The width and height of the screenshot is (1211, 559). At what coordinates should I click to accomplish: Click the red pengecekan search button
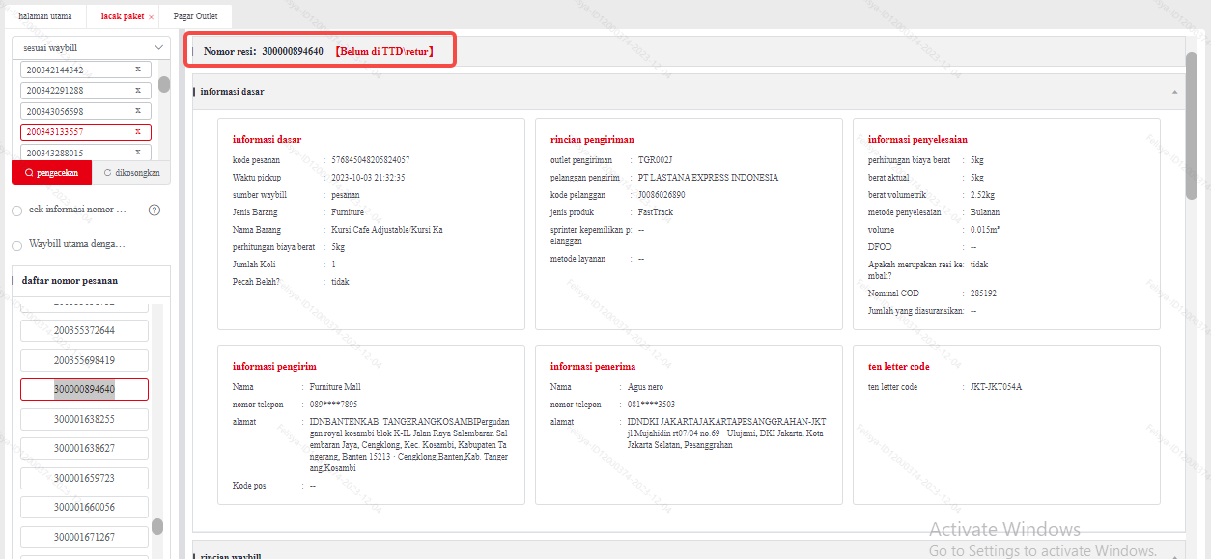(51, 174)
